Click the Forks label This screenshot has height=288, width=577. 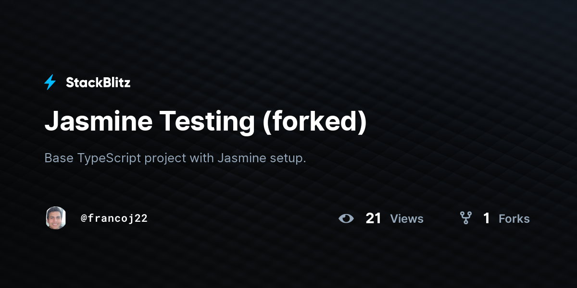[514, 219]
